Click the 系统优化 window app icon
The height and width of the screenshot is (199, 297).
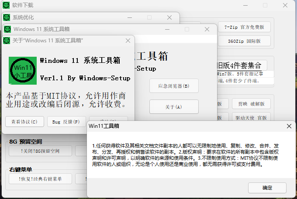point(7,17)
